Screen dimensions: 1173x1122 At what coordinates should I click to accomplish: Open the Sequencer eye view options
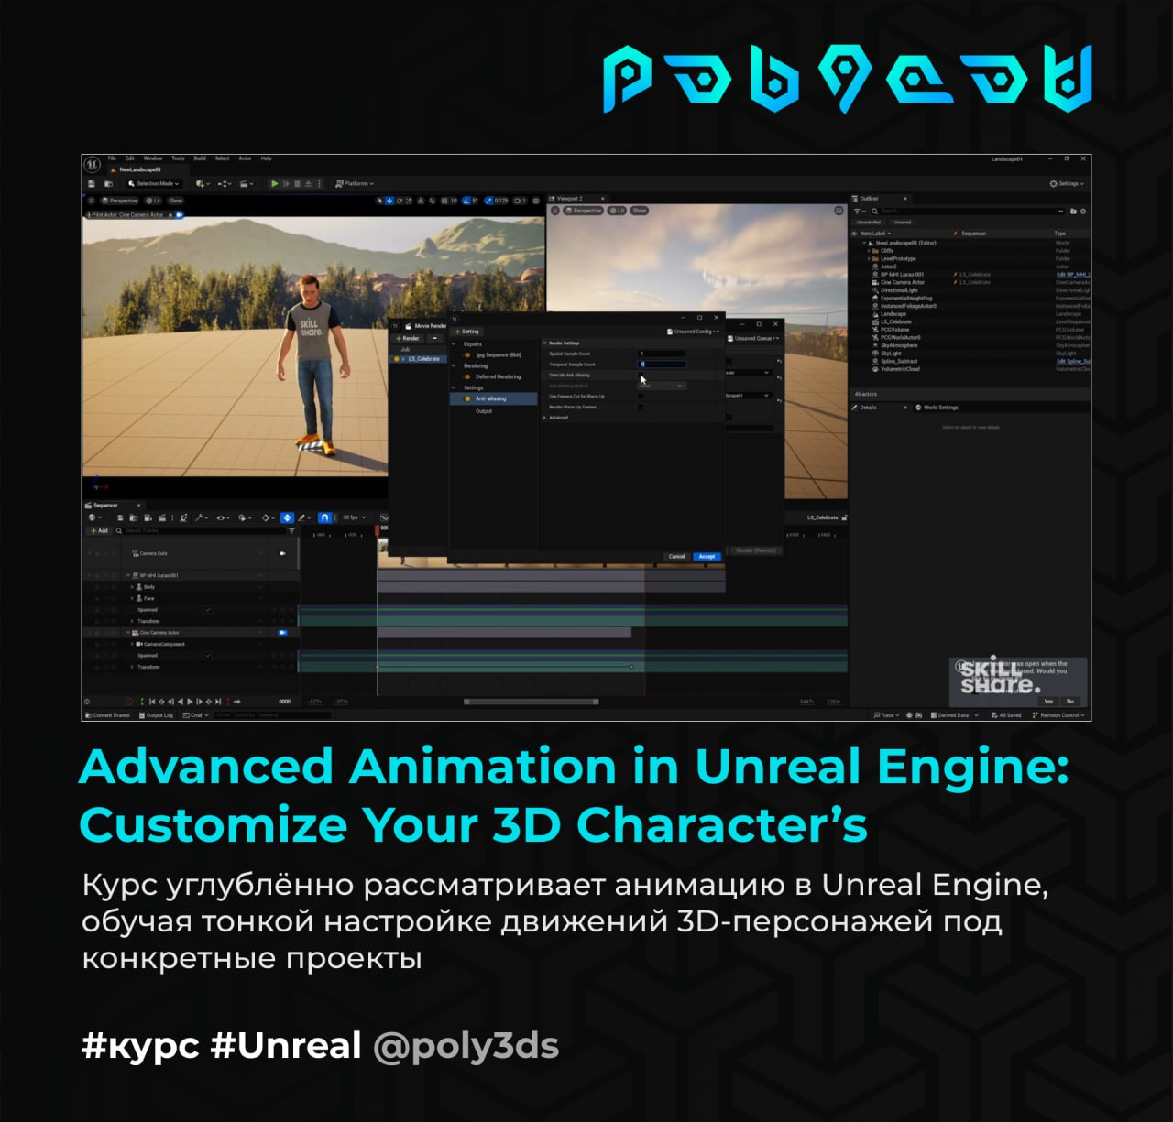223,517
